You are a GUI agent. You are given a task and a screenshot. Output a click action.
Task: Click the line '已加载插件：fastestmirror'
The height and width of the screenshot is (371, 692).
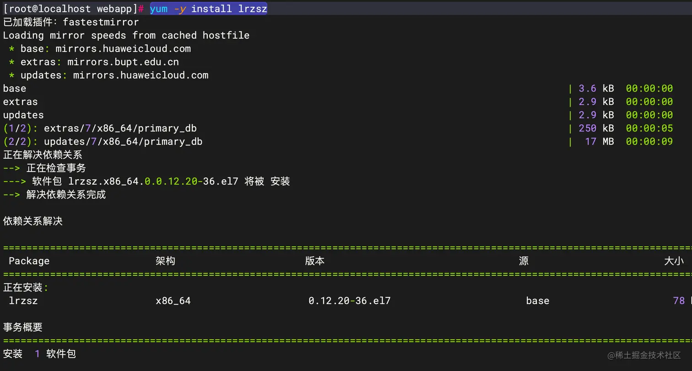tap(71, 22)
